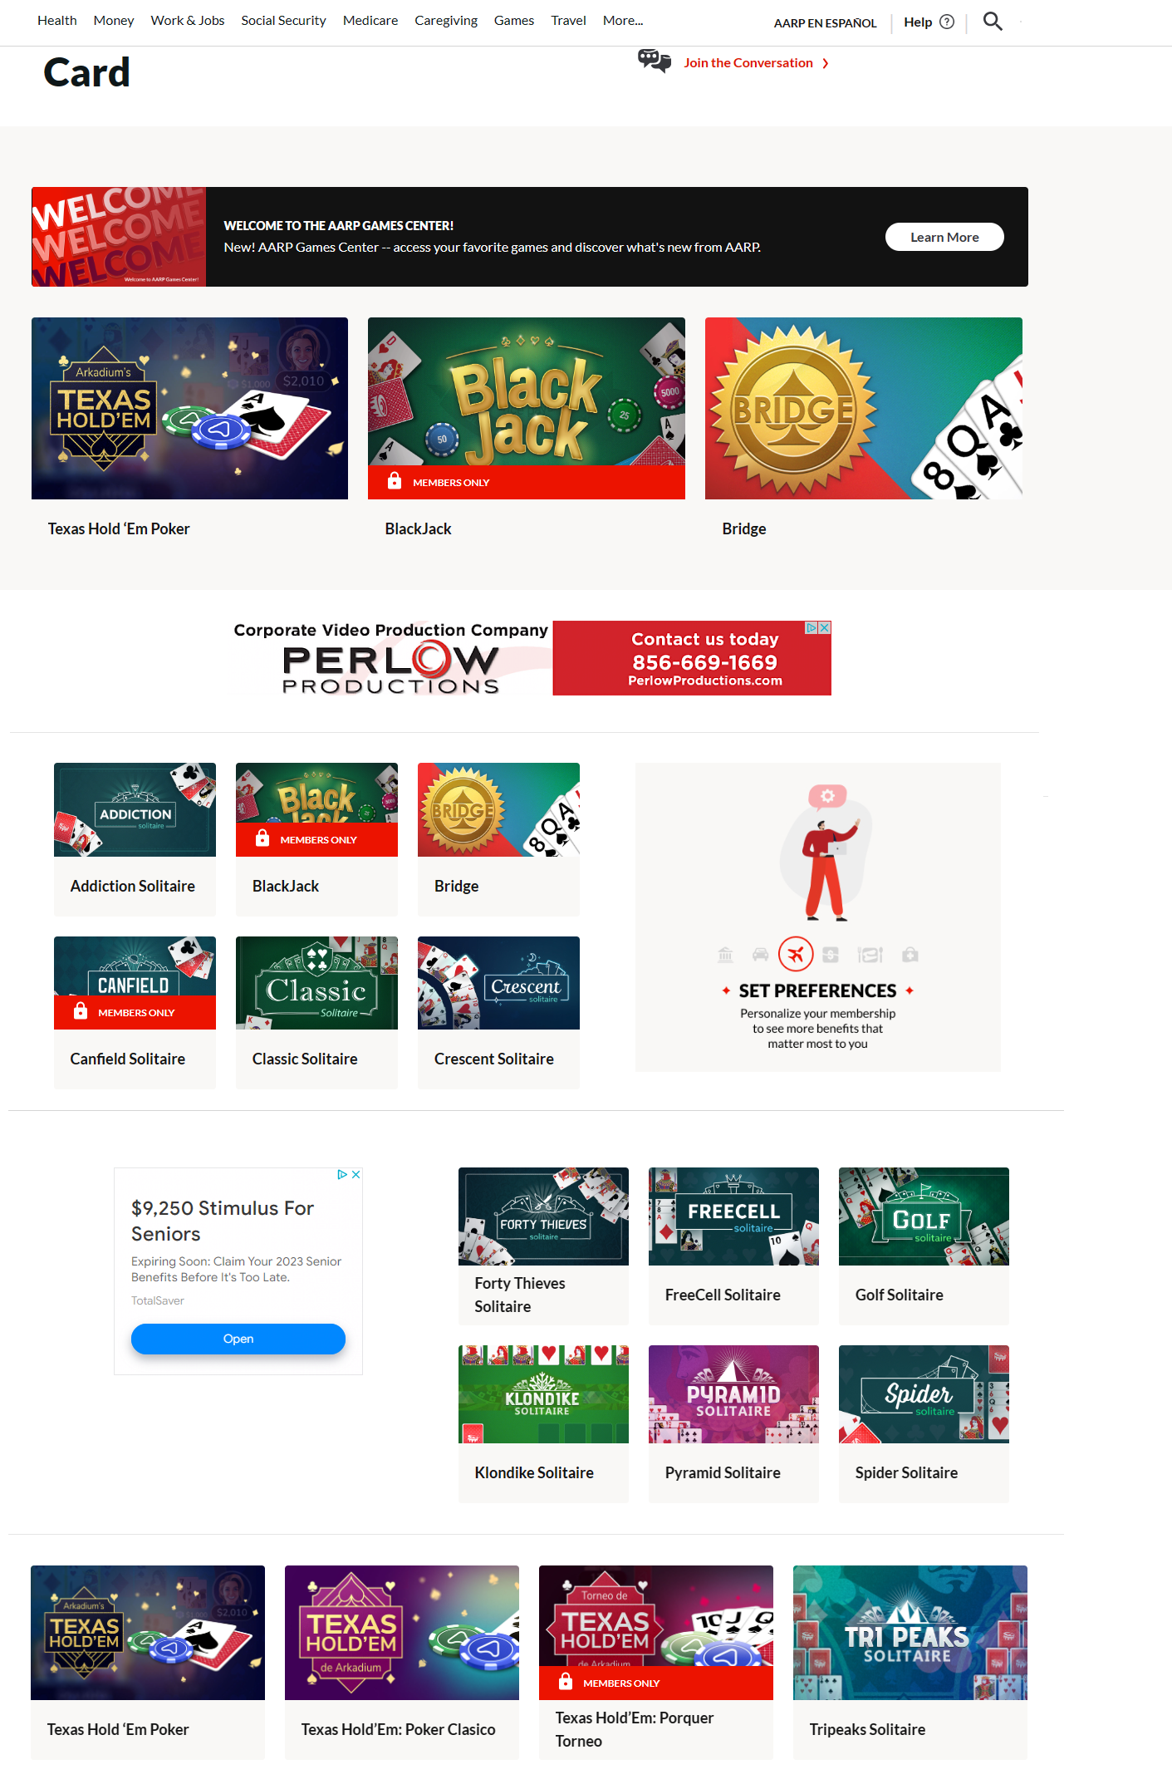This screenshot has height=1789, width=1172.
Task: Follow the Join the Conversation arrow
Action: [826, 63]
